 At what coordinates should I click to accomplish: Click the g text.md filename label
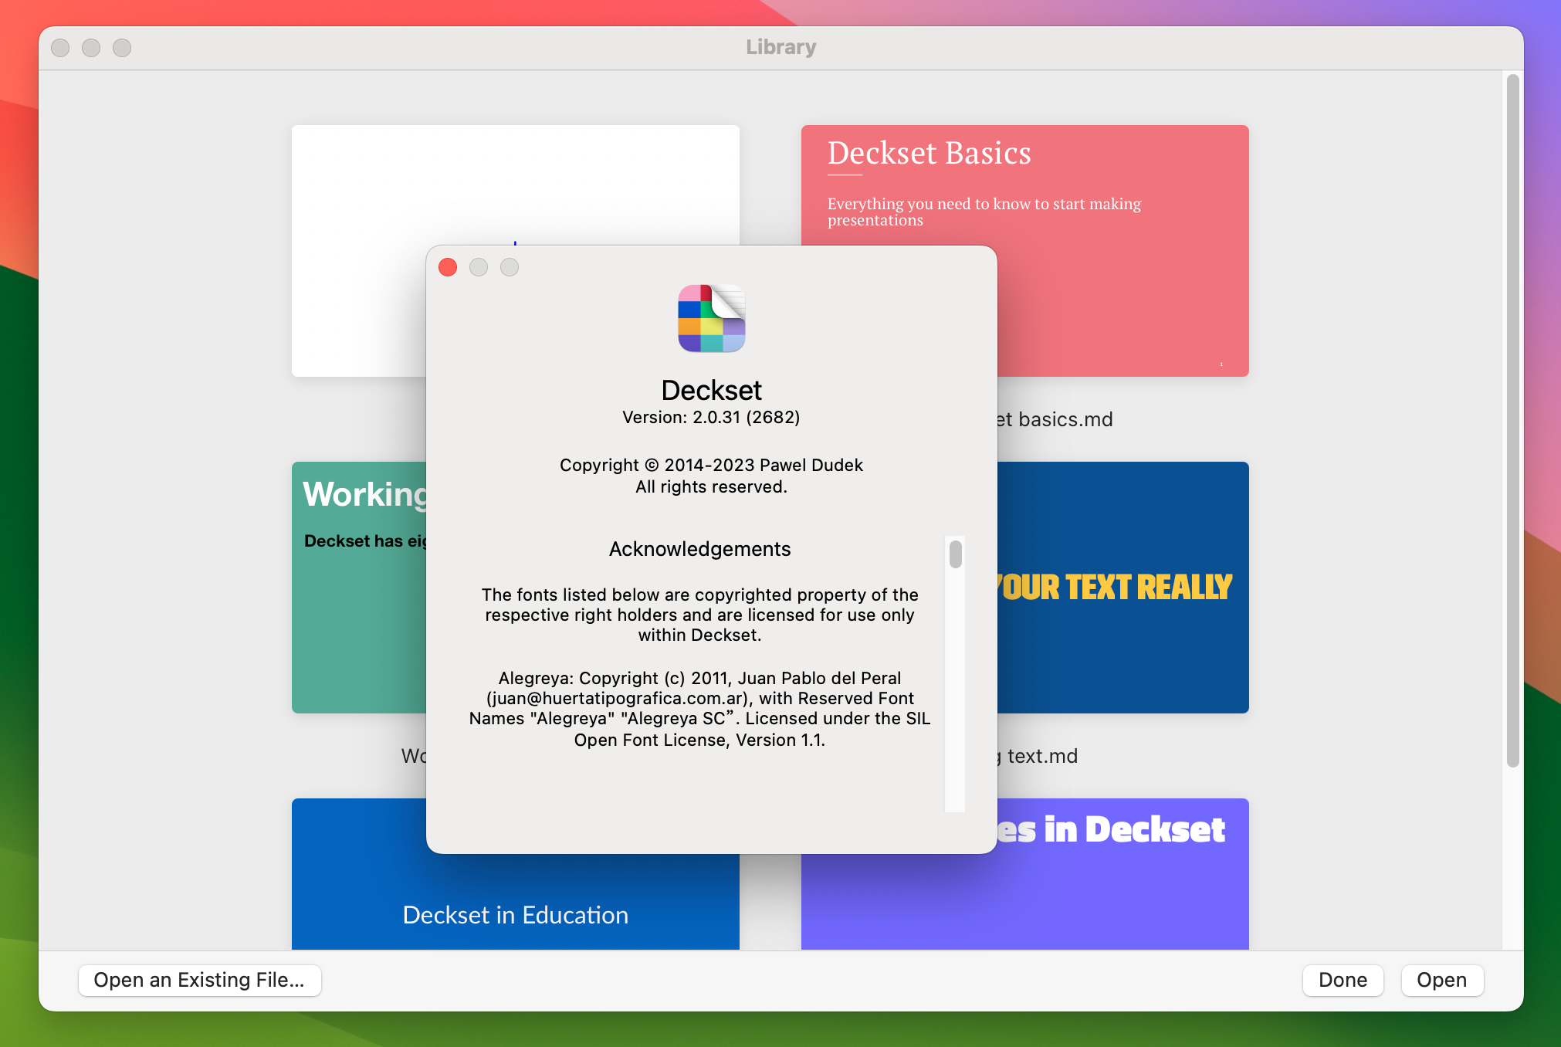(1027, 757)
